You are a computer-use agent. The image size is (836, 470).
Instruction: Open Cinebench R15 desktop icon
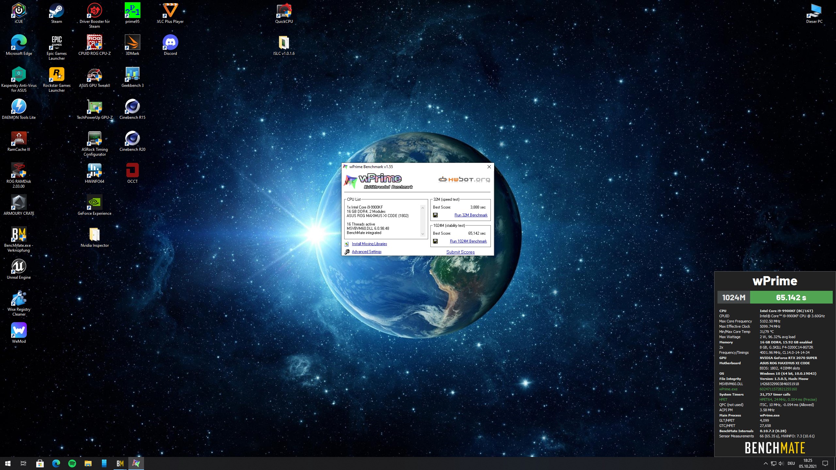[132, 109]
